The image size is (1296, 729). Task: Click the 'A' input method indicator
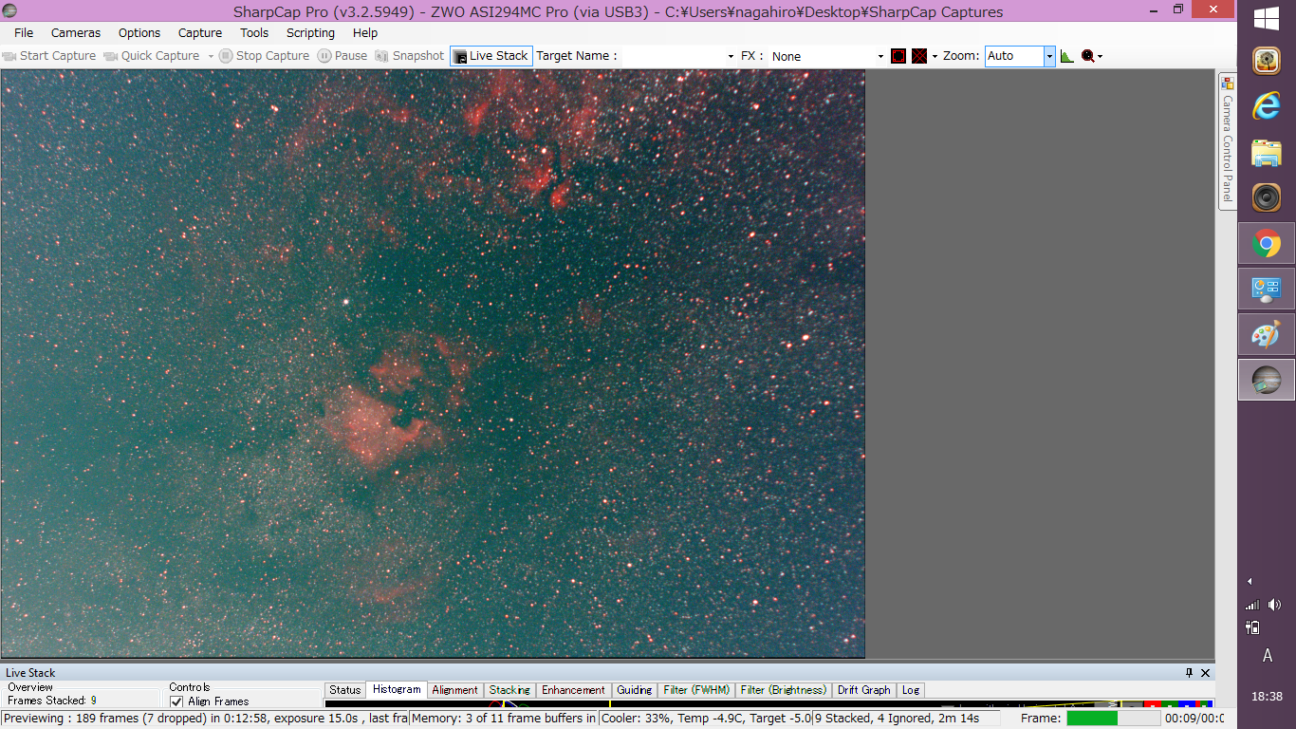pos(1268,656)
